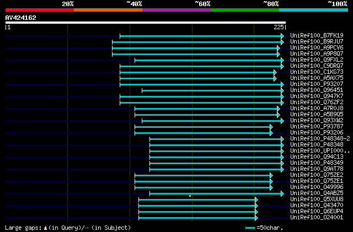Select the UniRef100_Q94C13 label
Viewport: 353px width, 232px height.
[x=317, y=157]
